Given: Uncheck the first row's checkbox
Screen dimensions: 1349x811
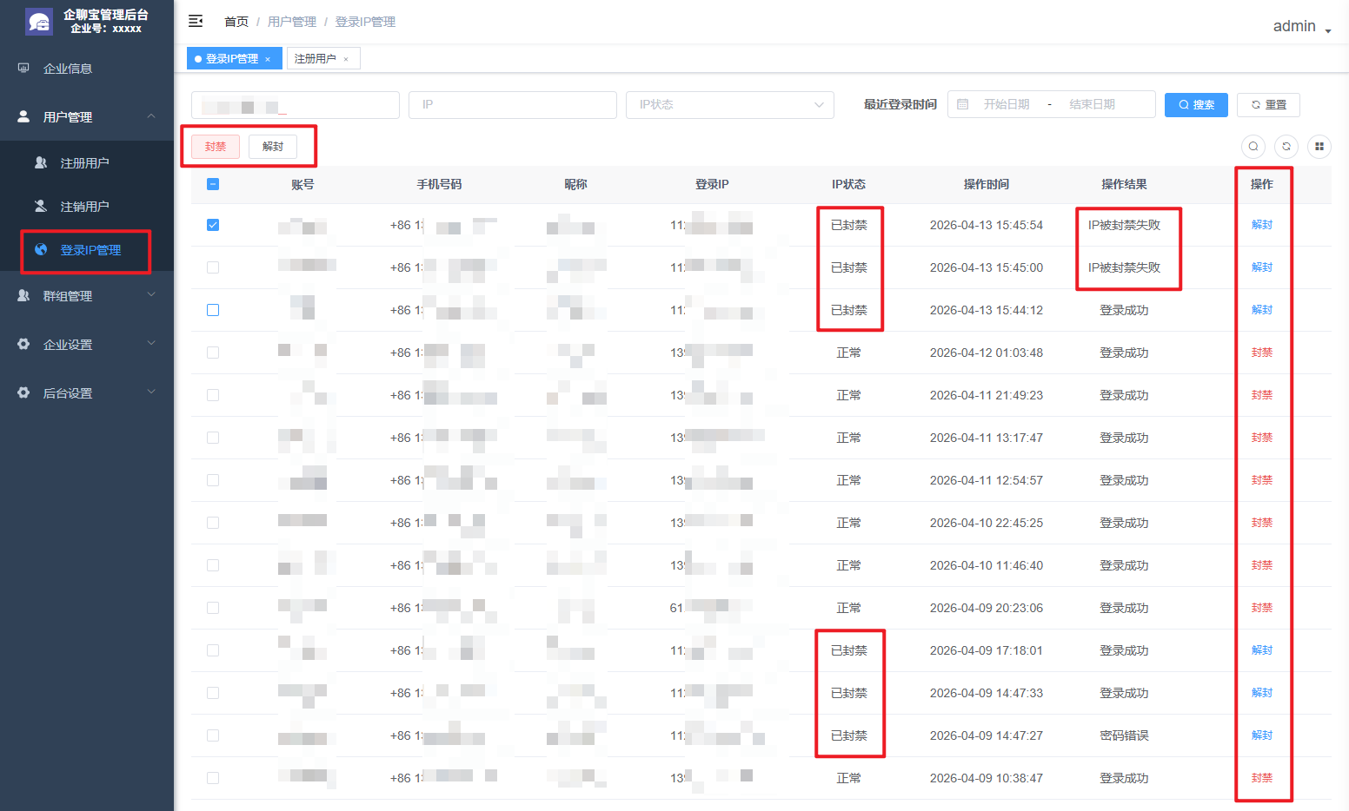Looking at the screenshot, I should (x=213, y=225).
